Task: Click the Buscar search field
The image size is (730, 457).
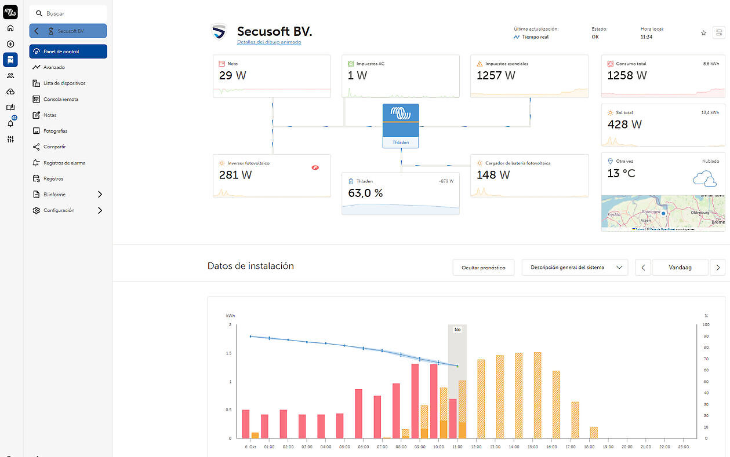Action: (x=68, y=13)
